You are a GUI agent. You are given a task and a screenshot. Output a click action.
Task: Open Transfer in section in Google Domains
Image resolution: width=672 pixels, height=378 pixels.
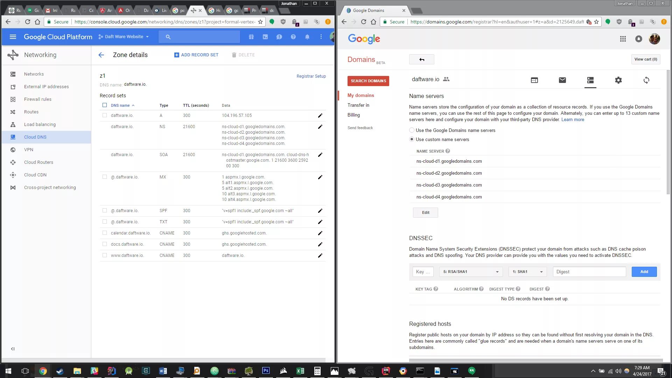click(x=358, y=105)
